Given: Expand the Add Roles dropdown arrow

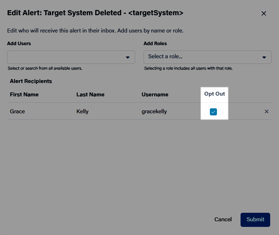Looking at the screenshot, I should 264,57.
